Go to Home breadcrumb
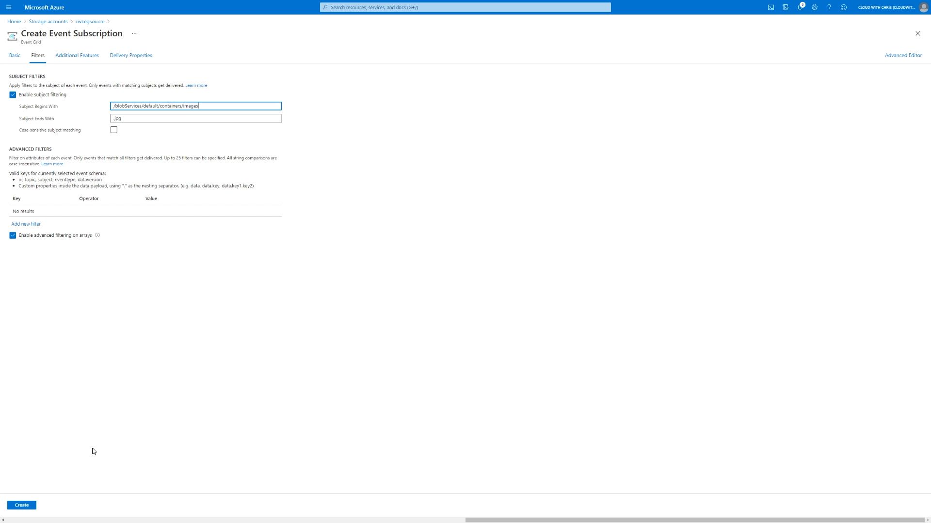Image resolution: width=931 pixels, height=523 pixels. (14, 21)
